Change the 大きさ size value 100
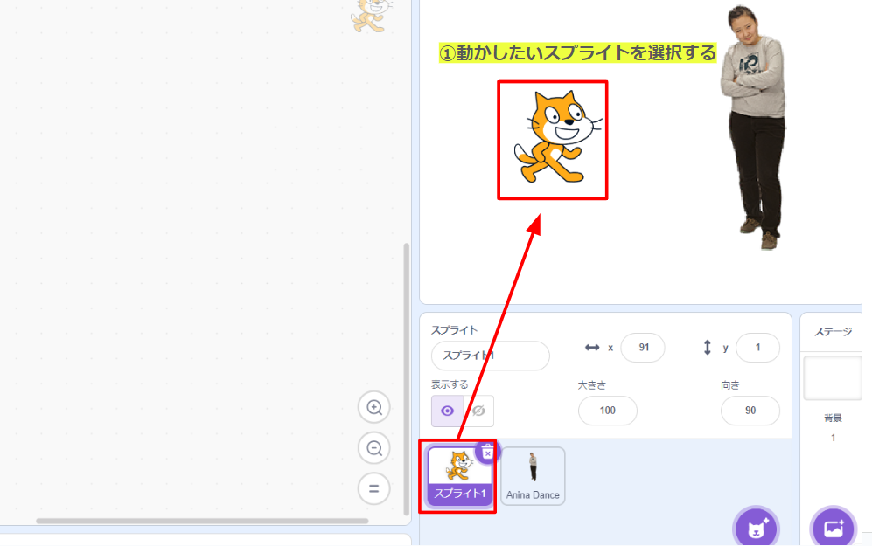 click(607, 411)
